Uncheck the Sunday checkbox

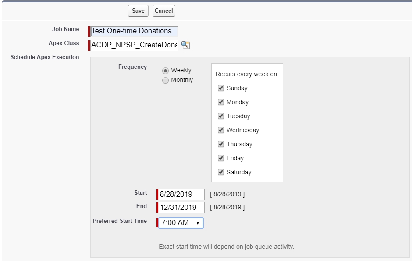tap(221, 88)
